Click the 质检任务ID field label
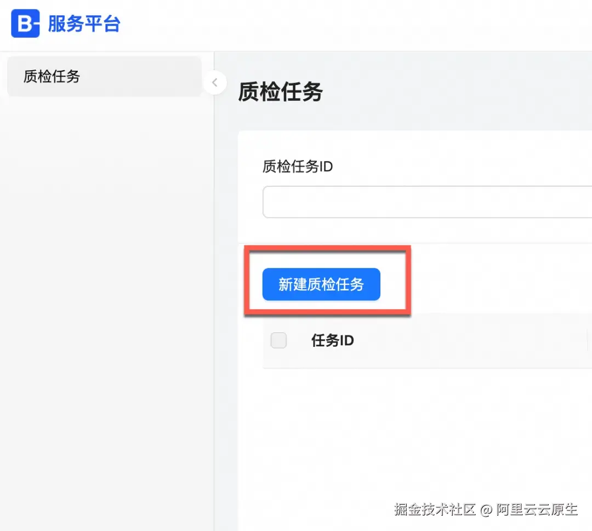This screenshot has width=592, height=531. [x=298, y=167]
